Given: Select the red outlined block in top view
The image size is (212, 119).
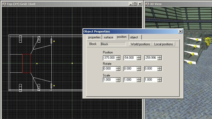Looking at the screenshot, I should tap(26, 63).
